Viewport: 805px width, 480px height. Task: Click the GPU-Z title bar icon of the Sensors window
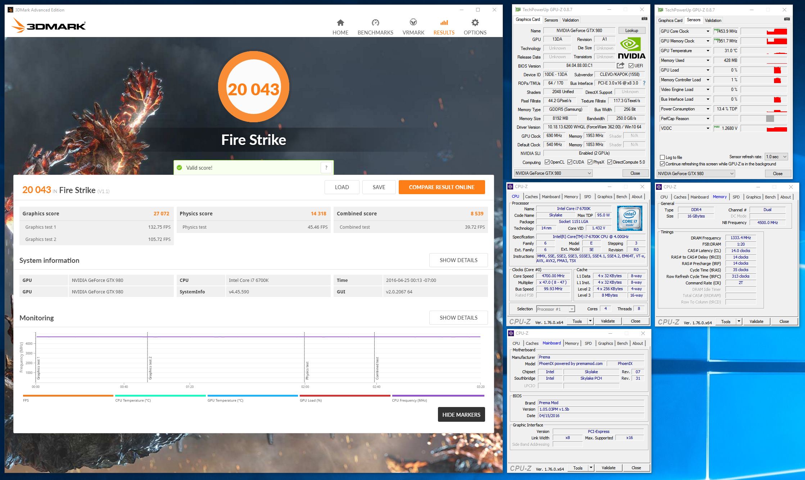[660, 10]
